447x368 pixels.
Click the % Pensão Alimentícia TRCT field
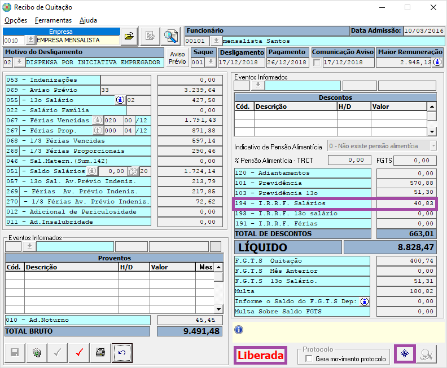click(x=349, y=160)
